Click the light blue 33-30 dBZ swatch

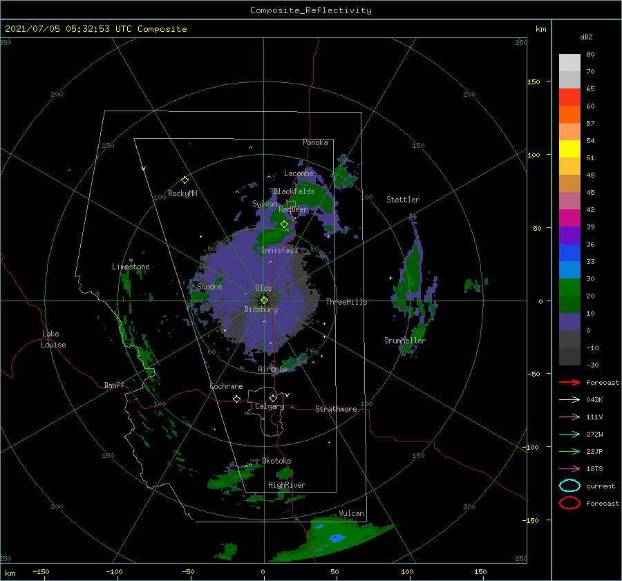tap(569, 270)
